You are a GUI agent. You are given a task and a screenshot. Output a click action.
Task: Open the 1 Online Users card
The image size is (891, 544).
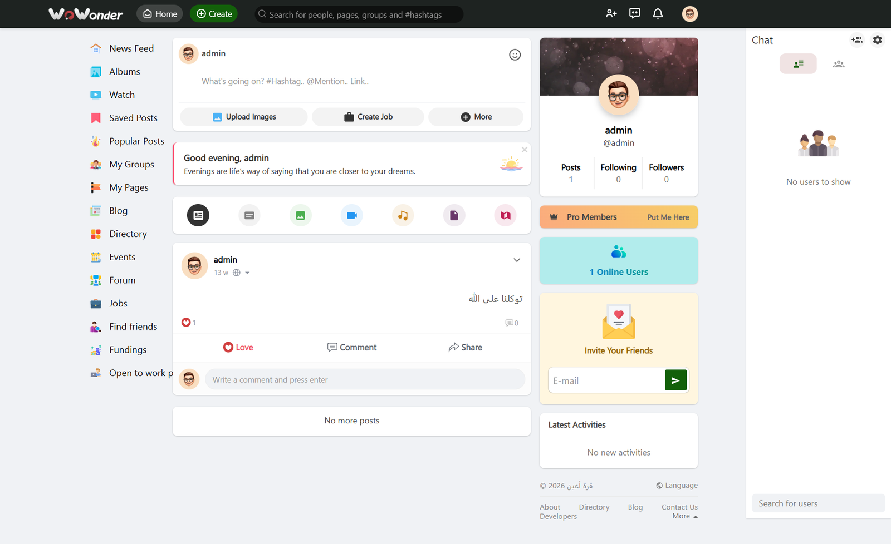[x=619, y=261]
